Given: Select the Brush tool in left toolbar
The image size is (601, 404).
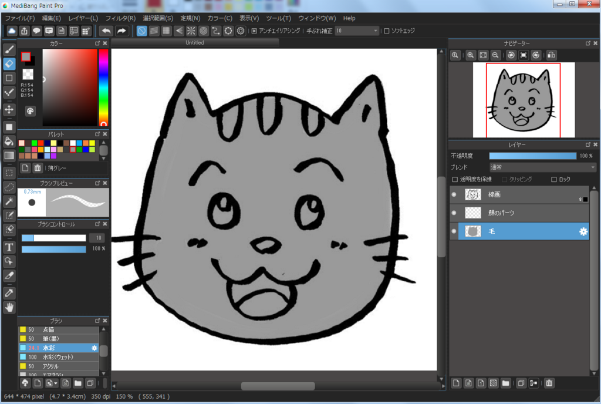Looking at the screenshot, I should point(9,49).
